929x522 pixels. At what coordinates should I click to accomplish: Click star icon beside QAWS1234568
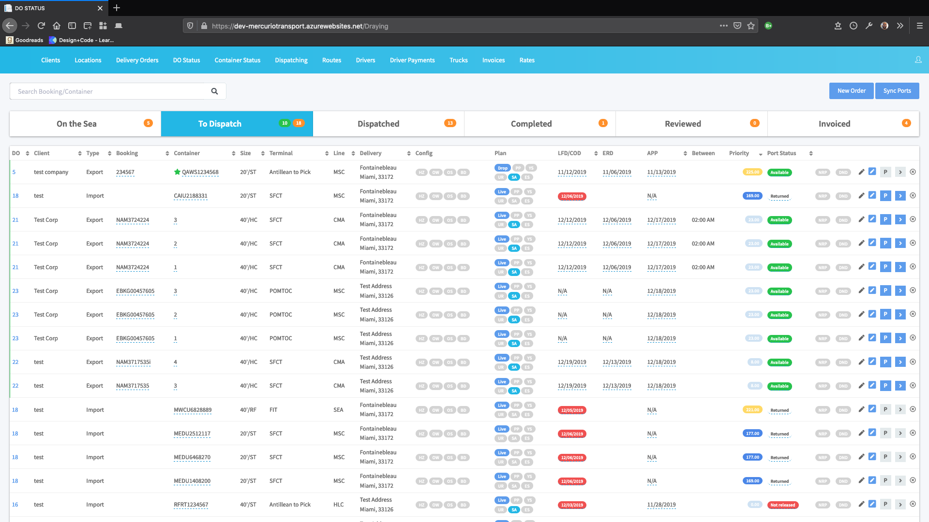[x=177, y=172]
